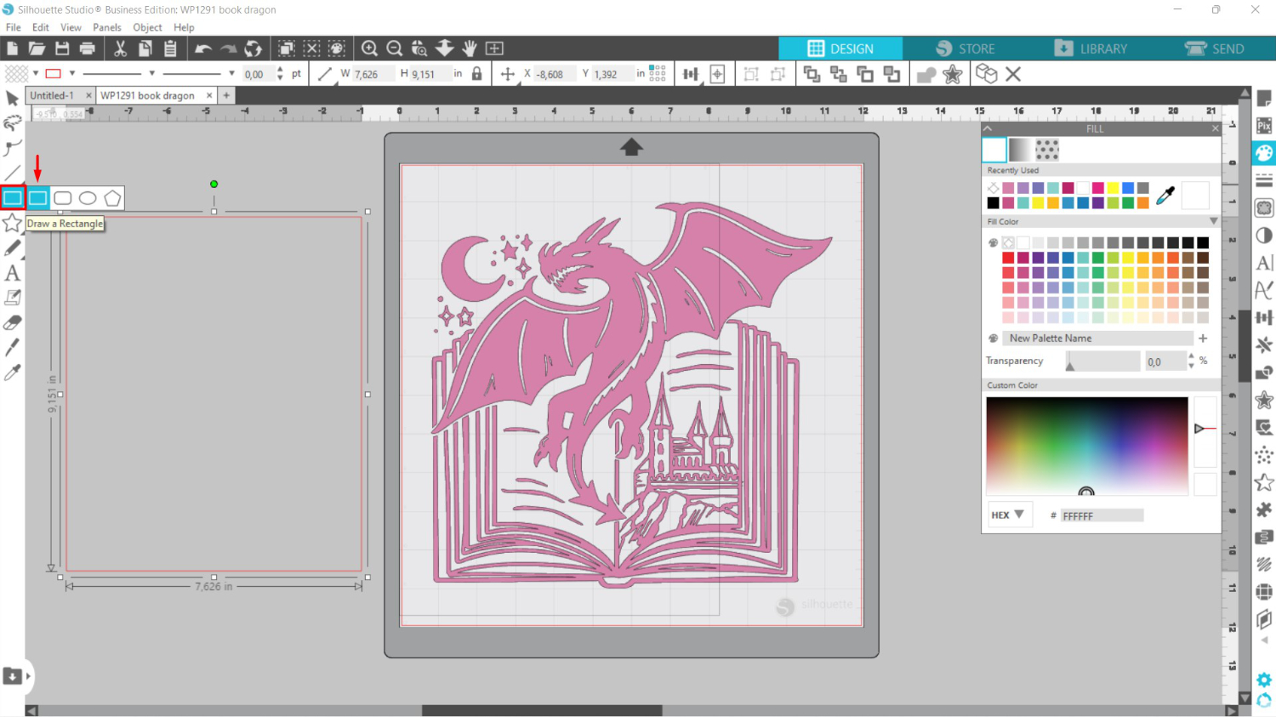Click the Weld shapes icon
Viewport: 1276px width, 717px height.
click(926, 74)
